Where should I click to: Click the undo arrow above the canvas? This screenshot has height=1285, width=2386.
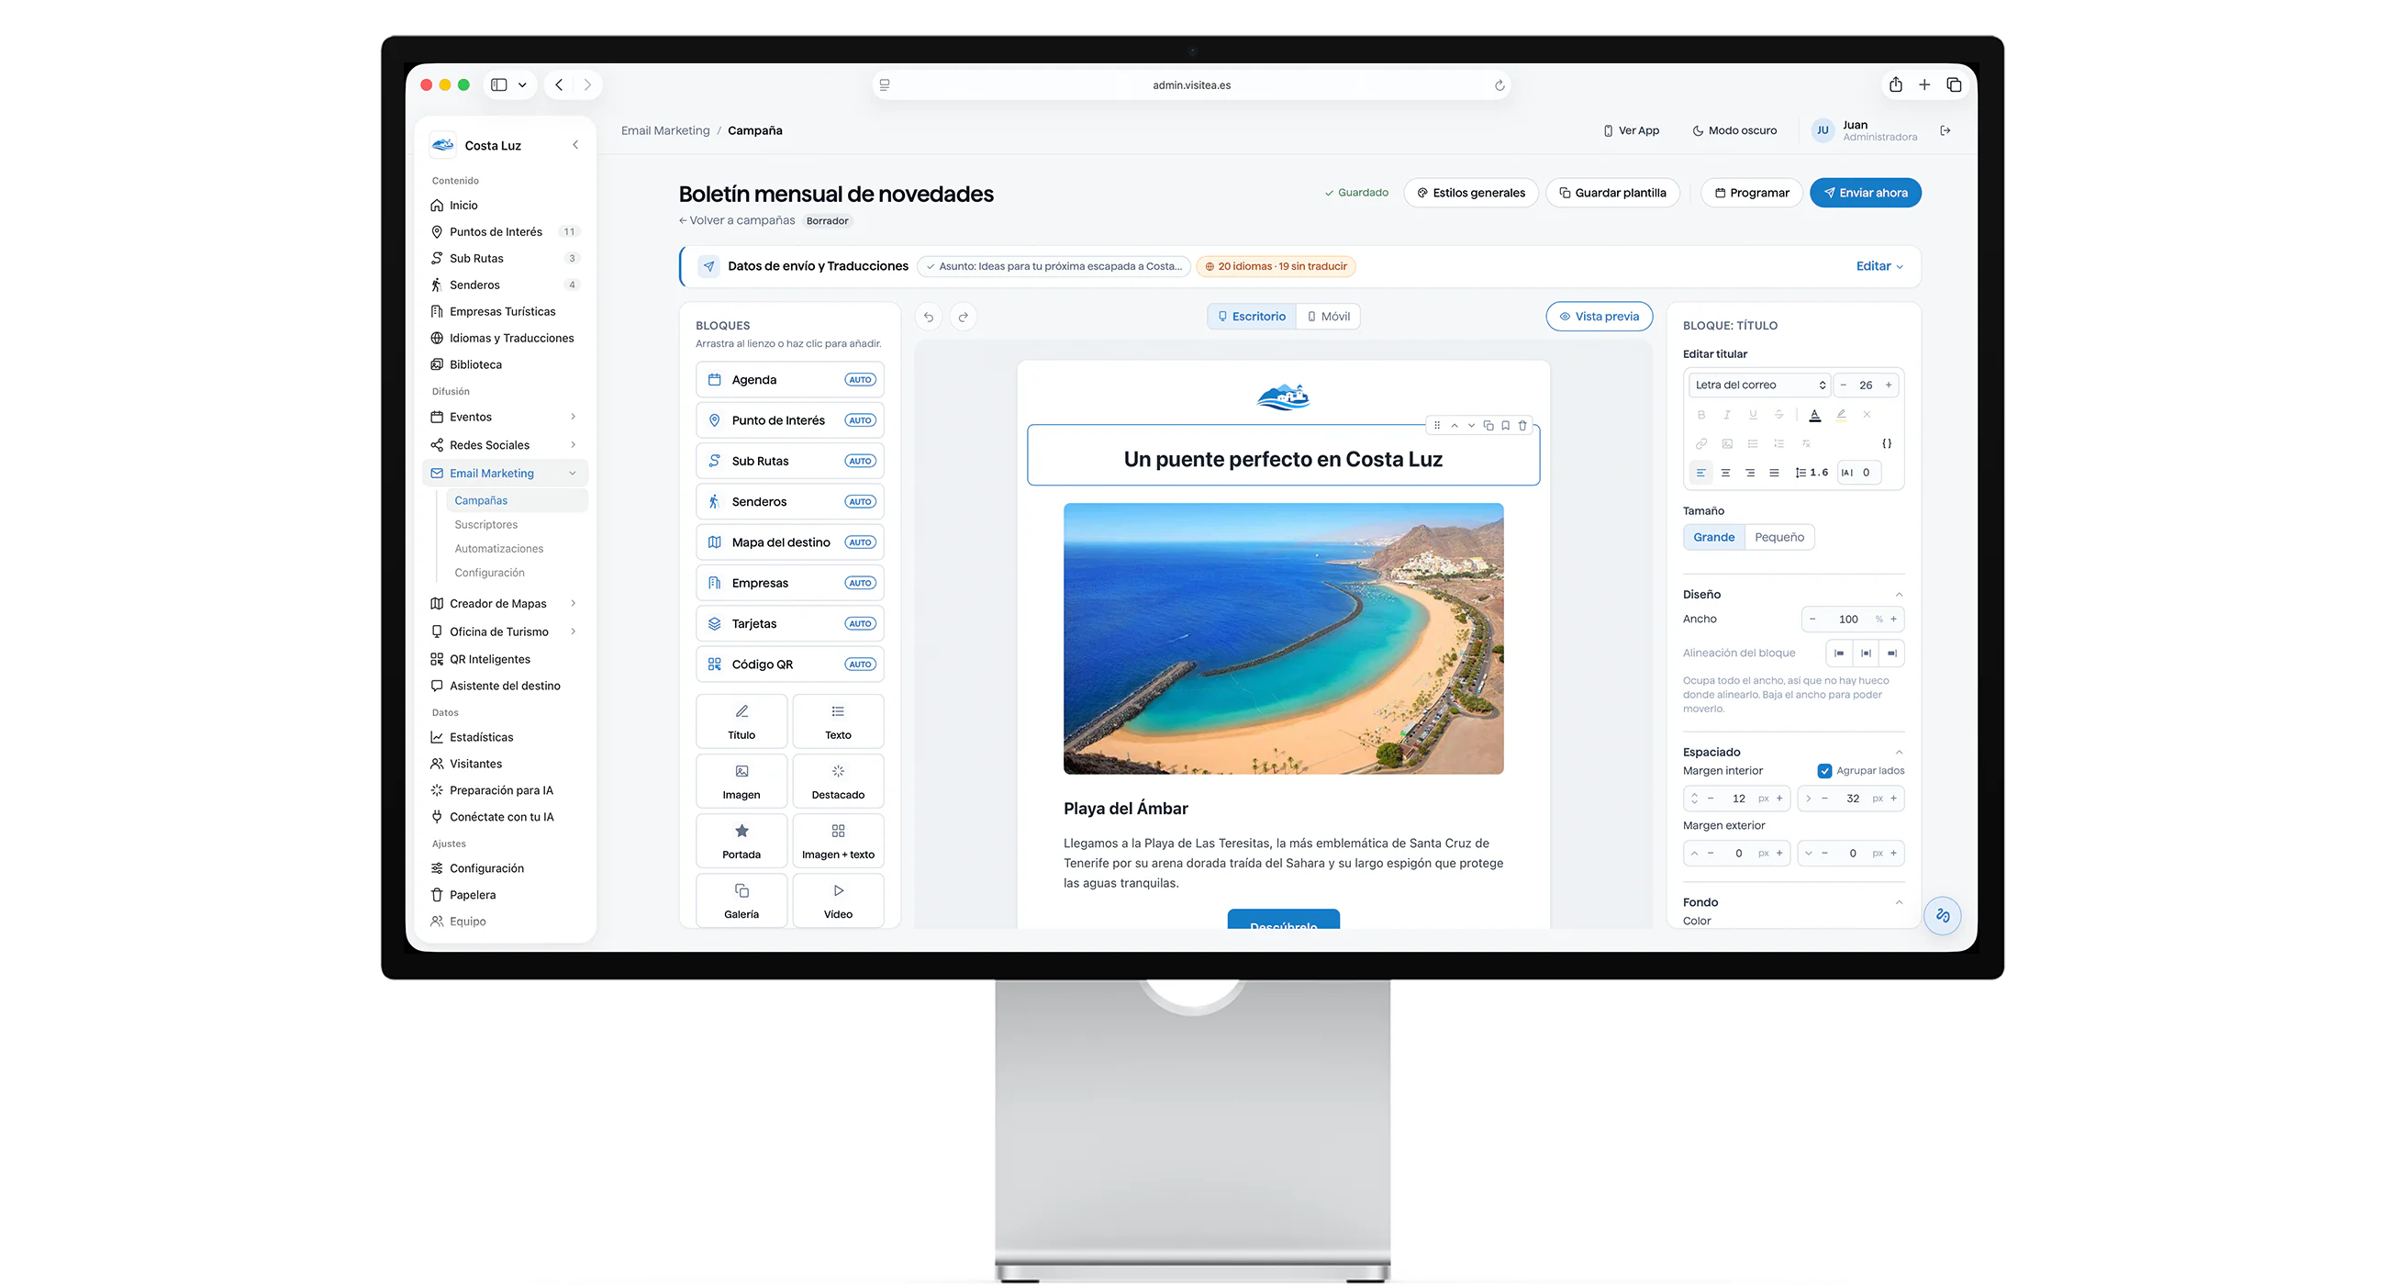click(928, 317)
